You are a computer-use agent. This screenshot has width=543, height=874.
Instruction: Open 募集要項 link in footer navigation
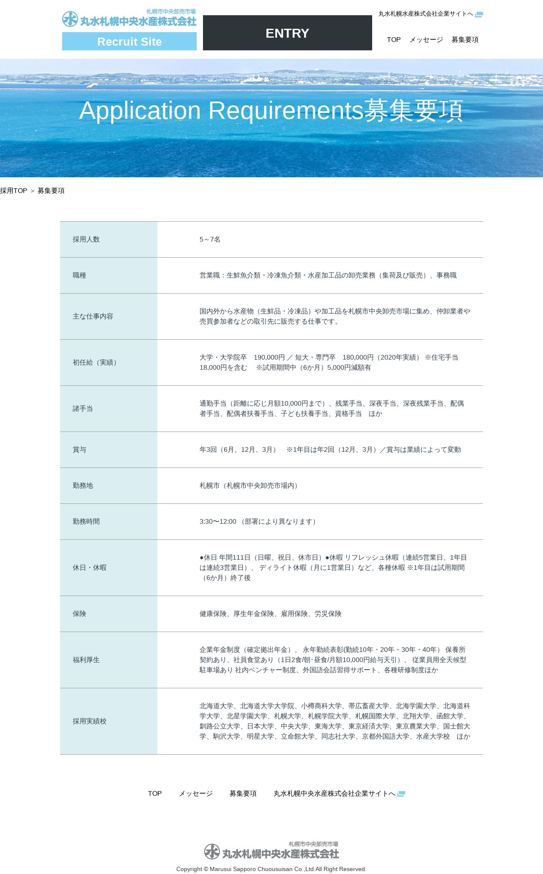[x=243, y=794]
